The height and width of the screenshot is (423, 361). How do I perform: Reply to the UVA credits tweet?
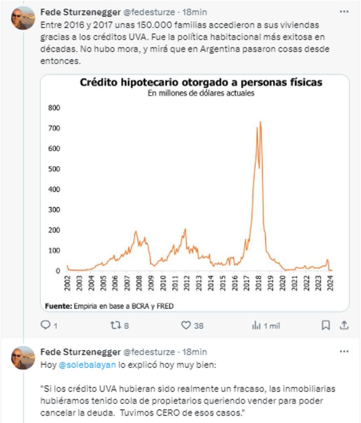(x=45, y=325)
